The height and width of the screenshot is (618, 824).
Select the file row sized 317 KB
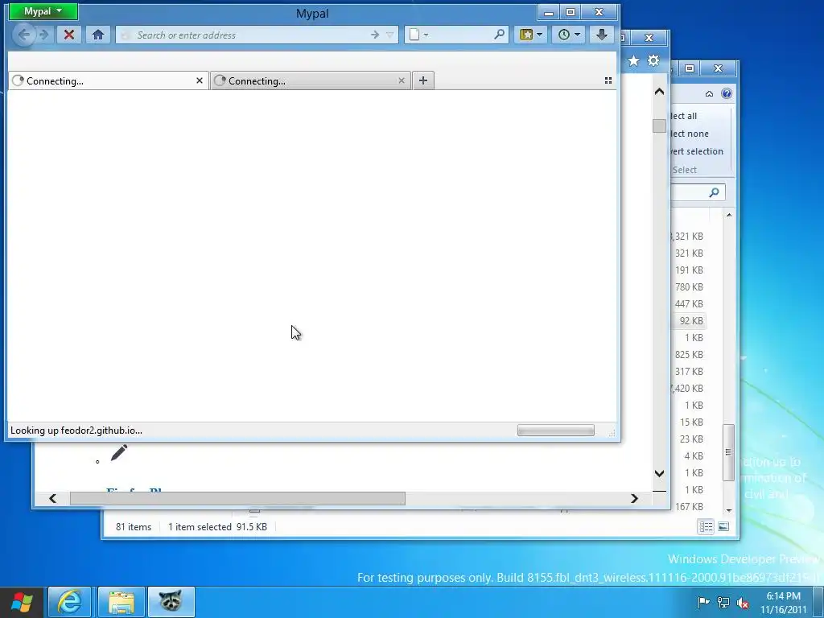(x=689, y=371)
